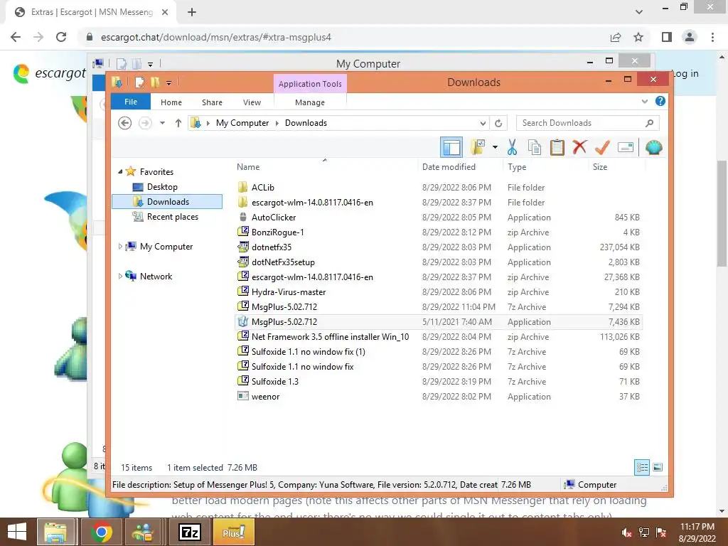Expand the ribbon with the chevron

coord(644,101)
